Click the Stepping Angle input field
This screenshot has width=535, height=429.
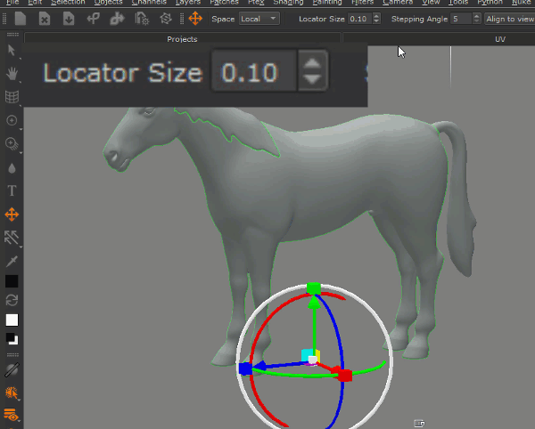(x=459, y=19)
